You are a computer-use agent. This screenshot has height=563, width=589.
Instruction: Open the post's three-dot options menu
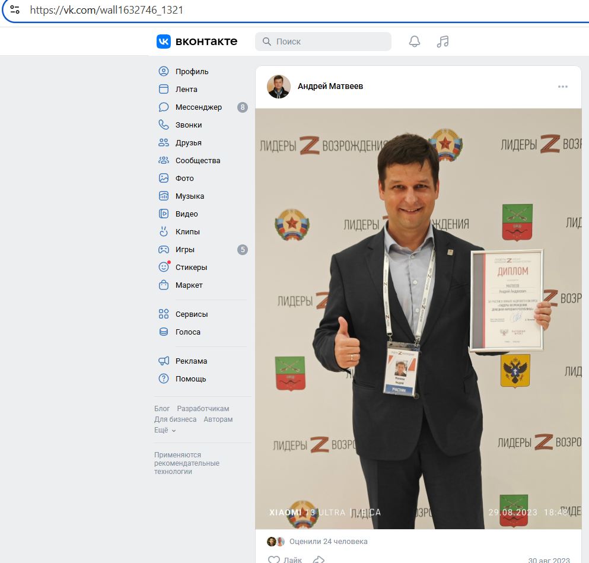[x=562, y=87]
